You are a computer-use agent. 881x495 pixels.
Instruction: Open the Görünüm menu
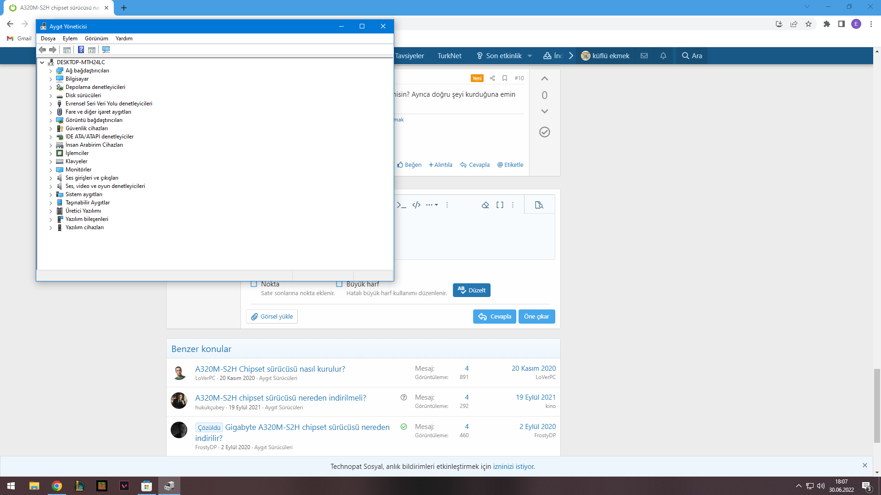click(x=96, y=38)
